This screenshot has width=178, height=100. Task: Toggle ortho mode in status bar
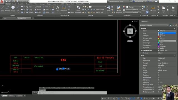coord(119,98)
